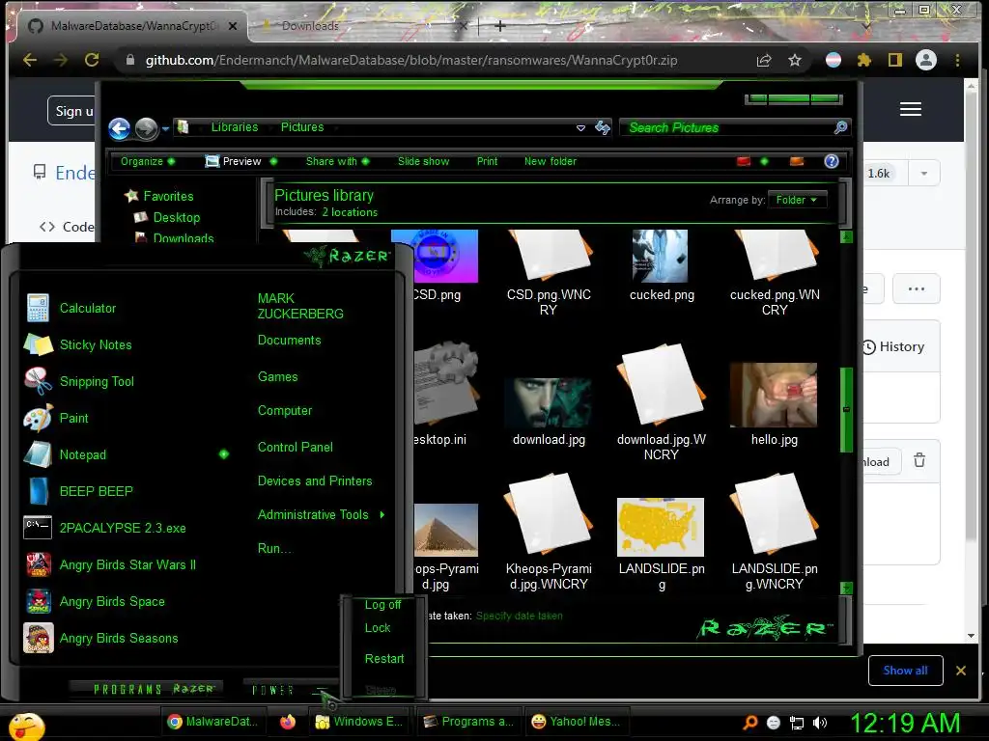Open Run... from start menu
989x741 pixels.
[275, 548]
